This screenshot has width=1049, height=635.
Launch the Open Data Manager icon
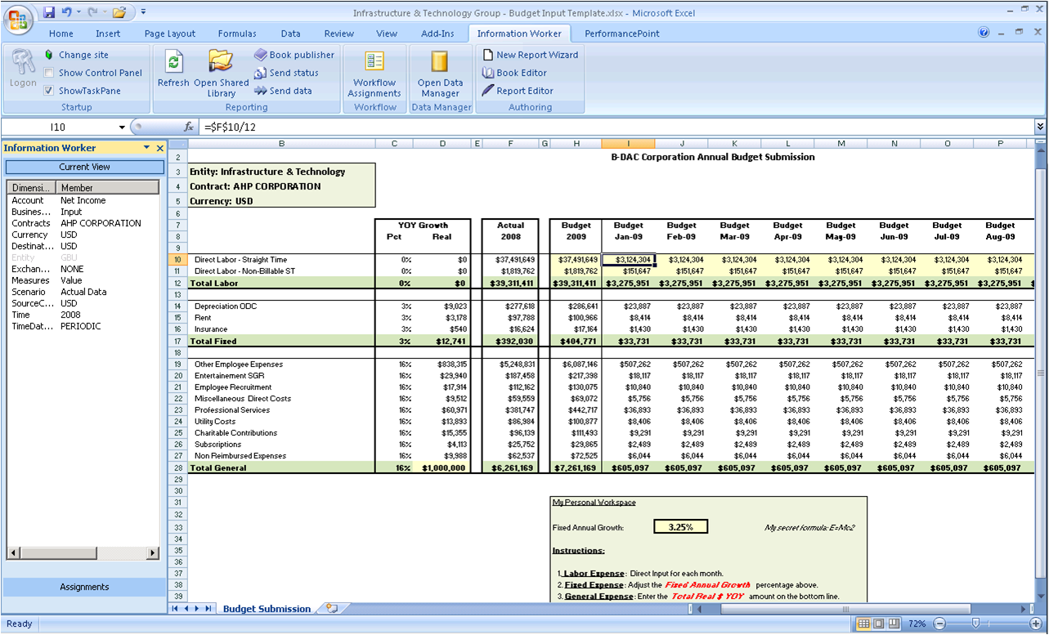(440, 63)
